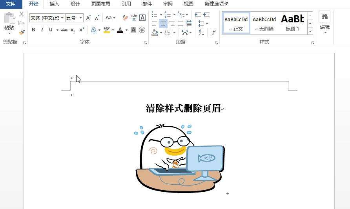Image resolution: width=350 pixels, height=209 pixels.
Task: Open the Change Case (Aa) dropdown
Action: (111, 18)
